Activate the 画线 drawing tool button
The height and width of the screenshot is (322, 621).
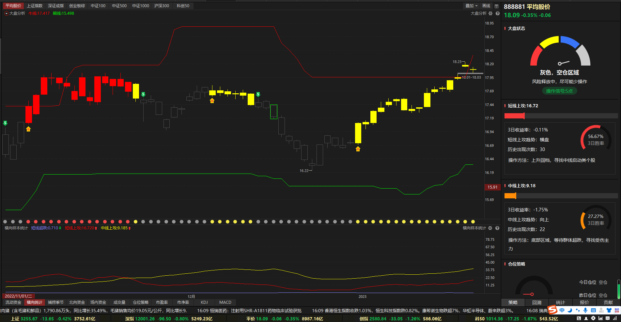pos(486,6)
